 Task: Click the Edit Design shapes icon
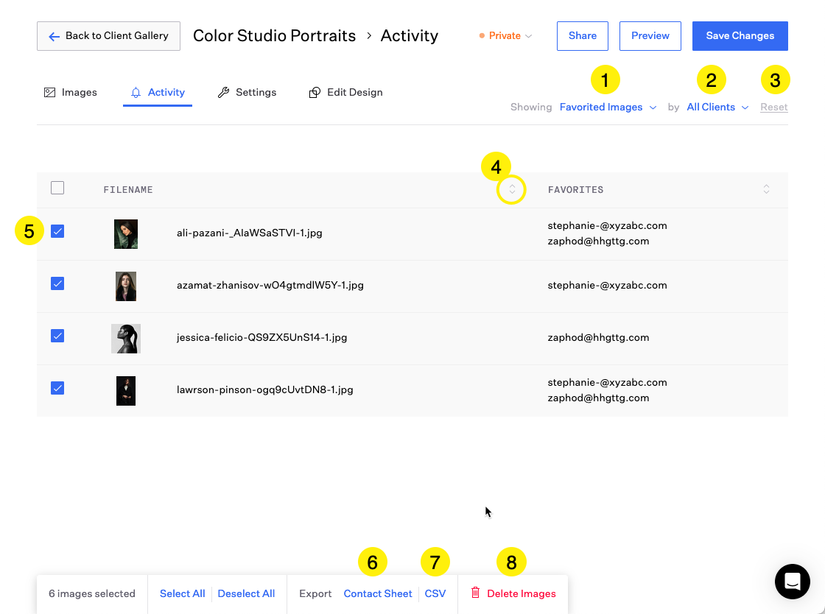pyautogui.click(x=315, y=93)
